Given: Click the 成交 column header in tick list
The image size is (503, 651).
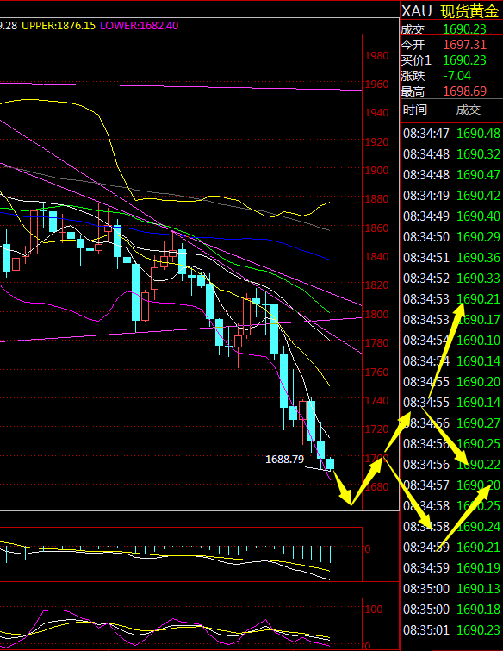Looking at the screenshot, I should point(469,110).
